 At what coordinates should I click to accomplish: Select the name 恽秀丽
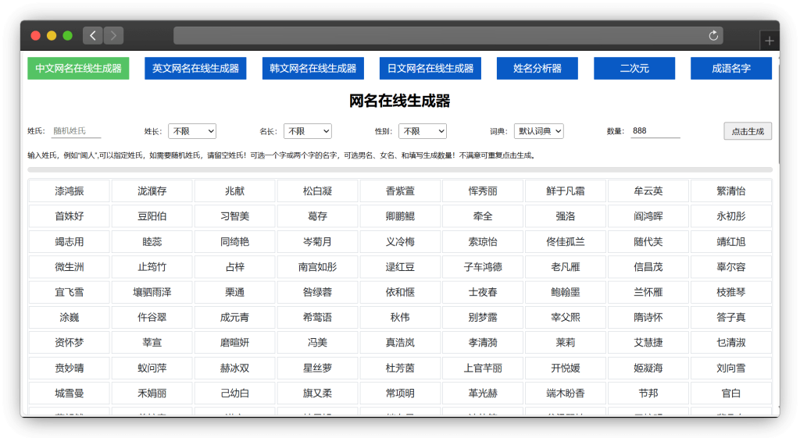[483, 191]
